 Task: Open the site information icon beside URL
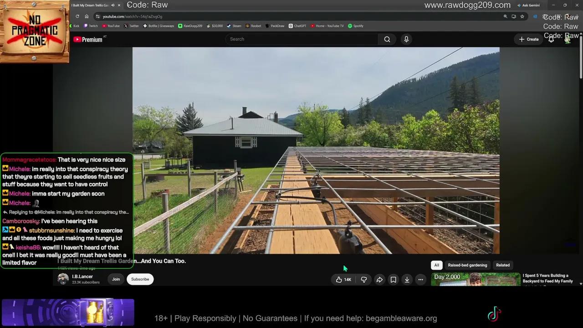pos(97,16)
